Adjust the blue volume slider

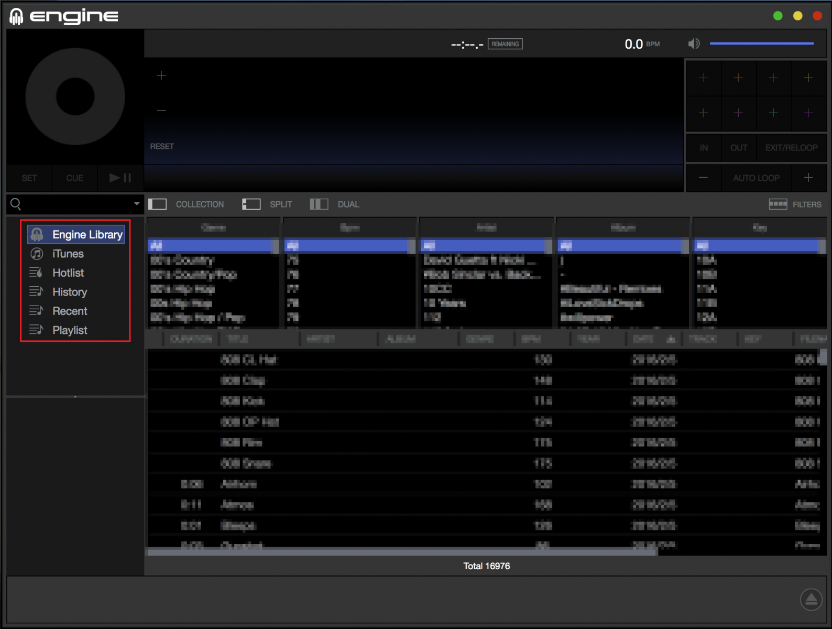[761, 44]
